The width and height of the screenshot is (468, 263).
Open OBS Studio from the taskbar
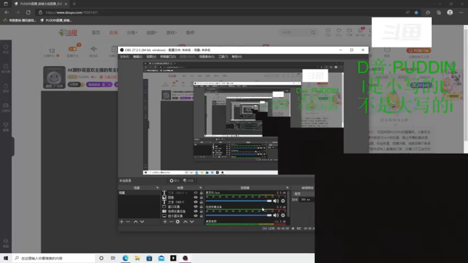[x=185, y=258]
